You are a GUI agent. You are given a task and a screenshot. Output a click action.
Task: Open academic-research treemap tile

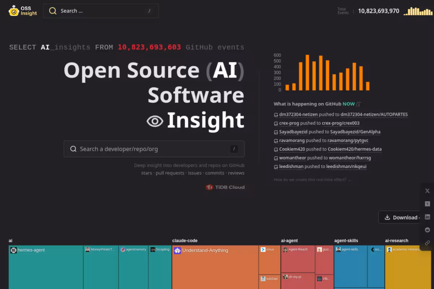point(408,267)
